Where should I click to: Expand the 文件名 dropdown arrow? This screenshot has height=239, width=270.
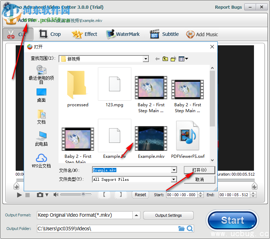174,170
